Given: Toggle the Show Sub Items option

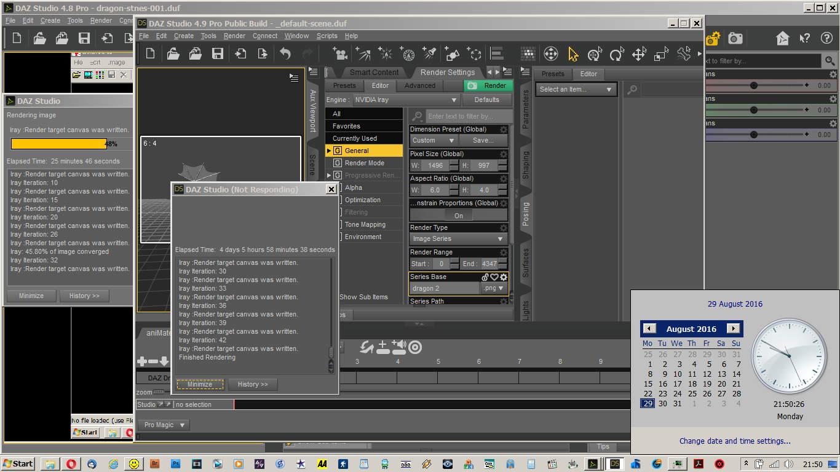Looking at the screenshot, I should click(363, 297).
